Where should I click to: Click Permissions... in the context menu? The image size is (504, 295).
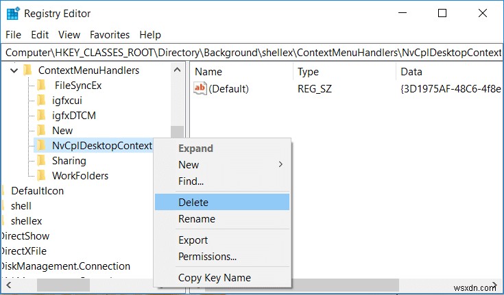pos(207,257)
